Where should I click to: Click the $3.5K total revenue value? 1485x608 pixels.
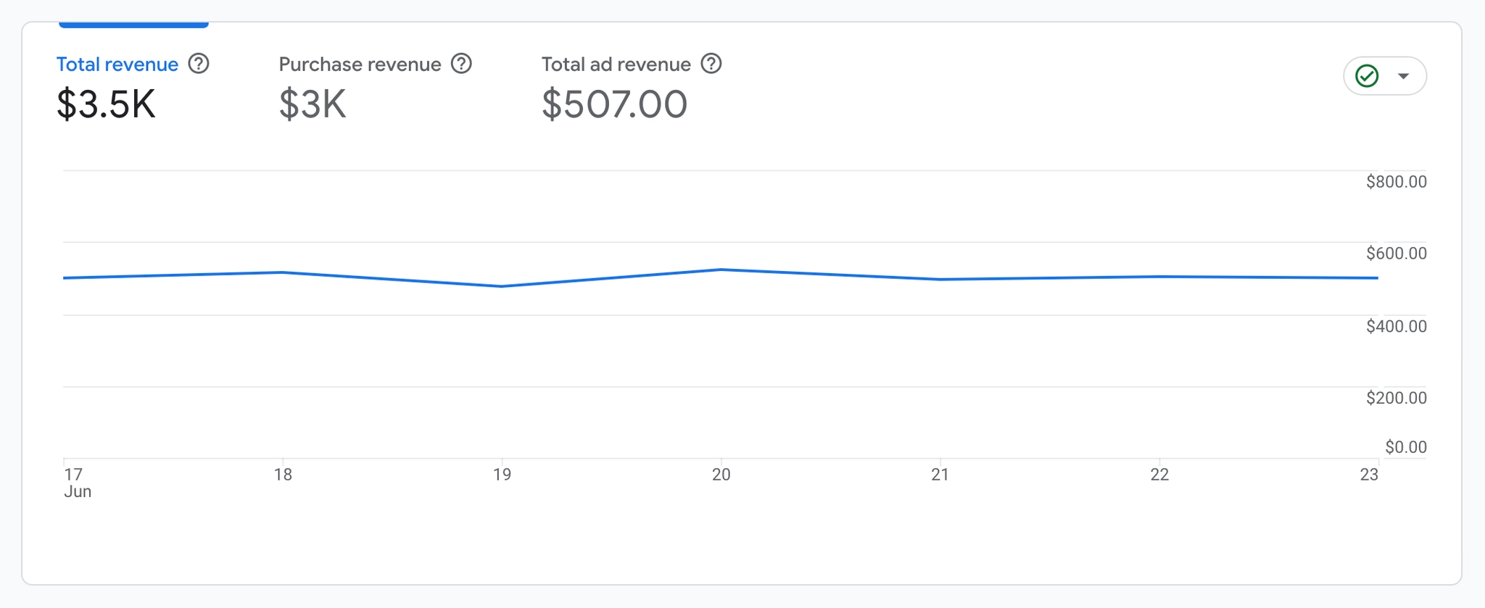(106, 104)
